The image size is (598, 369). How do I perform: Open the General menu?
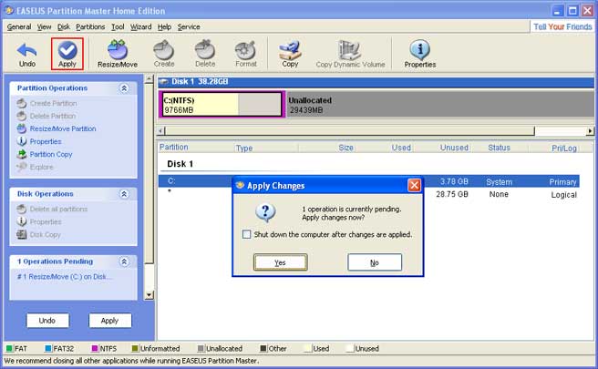coord(19,27)
